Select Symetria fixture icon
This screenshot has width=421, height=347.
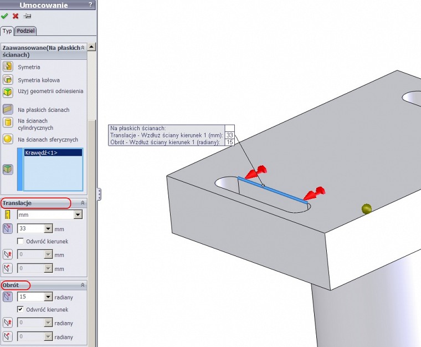click(x=8, y=67)
